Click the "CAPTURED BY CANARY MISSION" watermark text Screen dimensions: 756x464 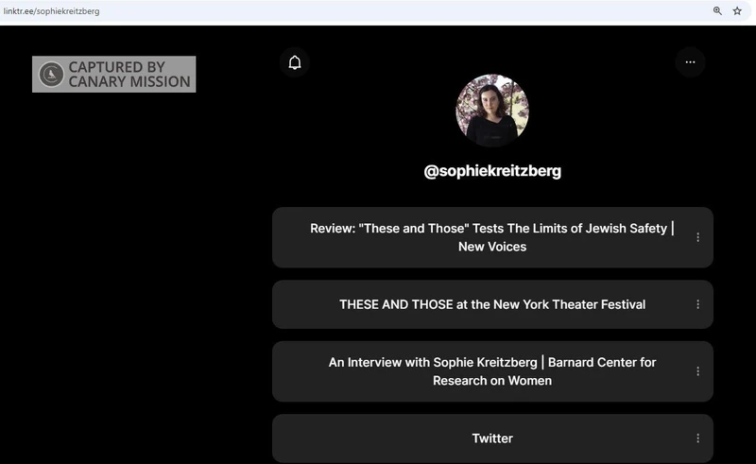129,75
